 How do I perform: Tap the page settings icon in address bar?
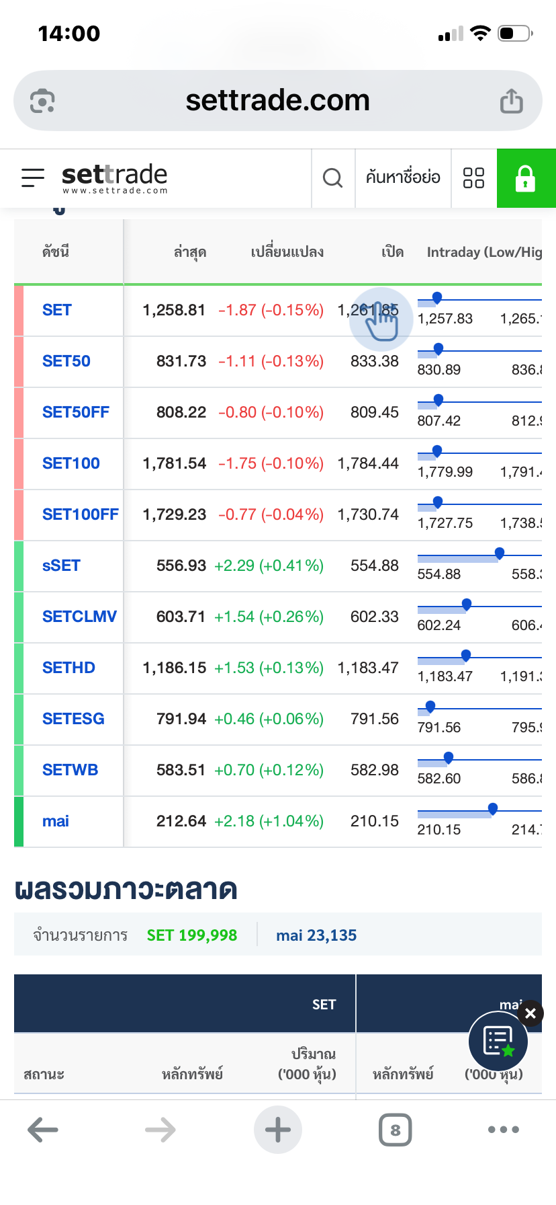(x=42, y=101)
